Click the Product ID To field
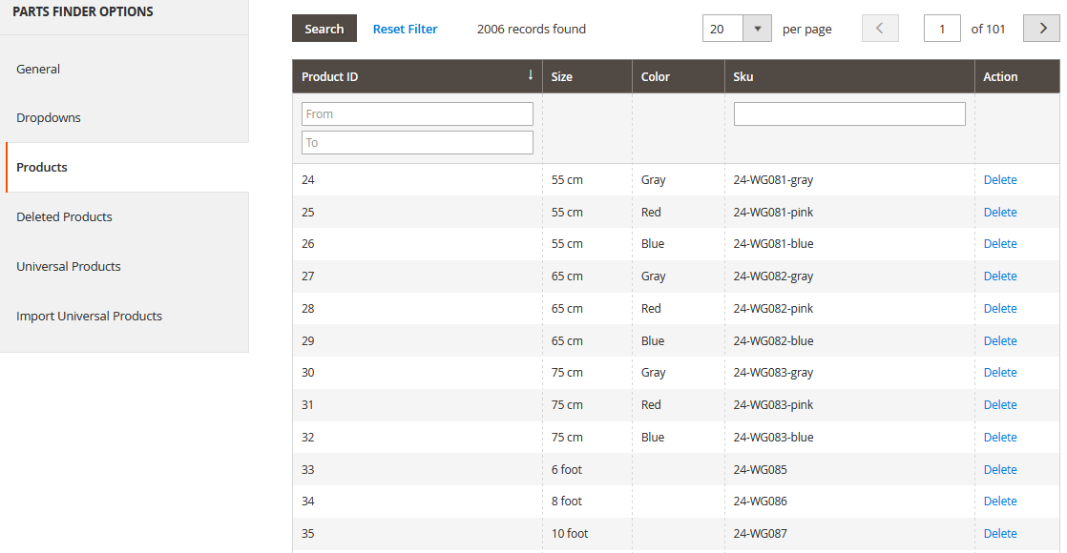This screenshot has height=553, width=1067. tap(417, 143)
